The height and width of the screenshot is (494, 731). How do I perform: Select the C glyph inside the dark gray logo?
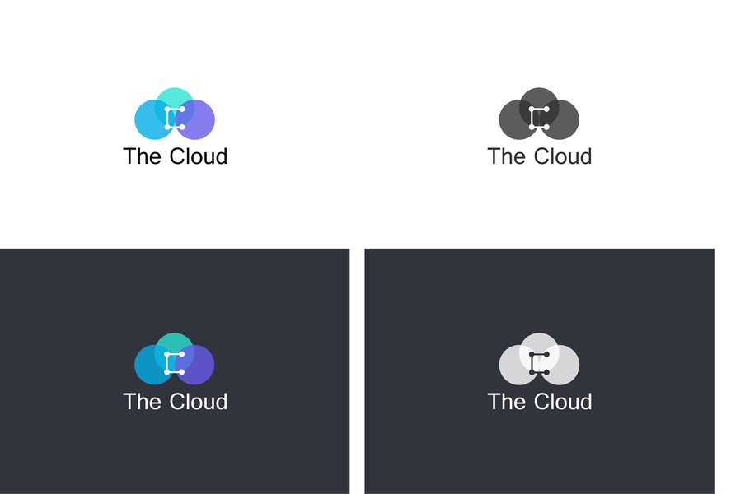click(x=539, y=118)
